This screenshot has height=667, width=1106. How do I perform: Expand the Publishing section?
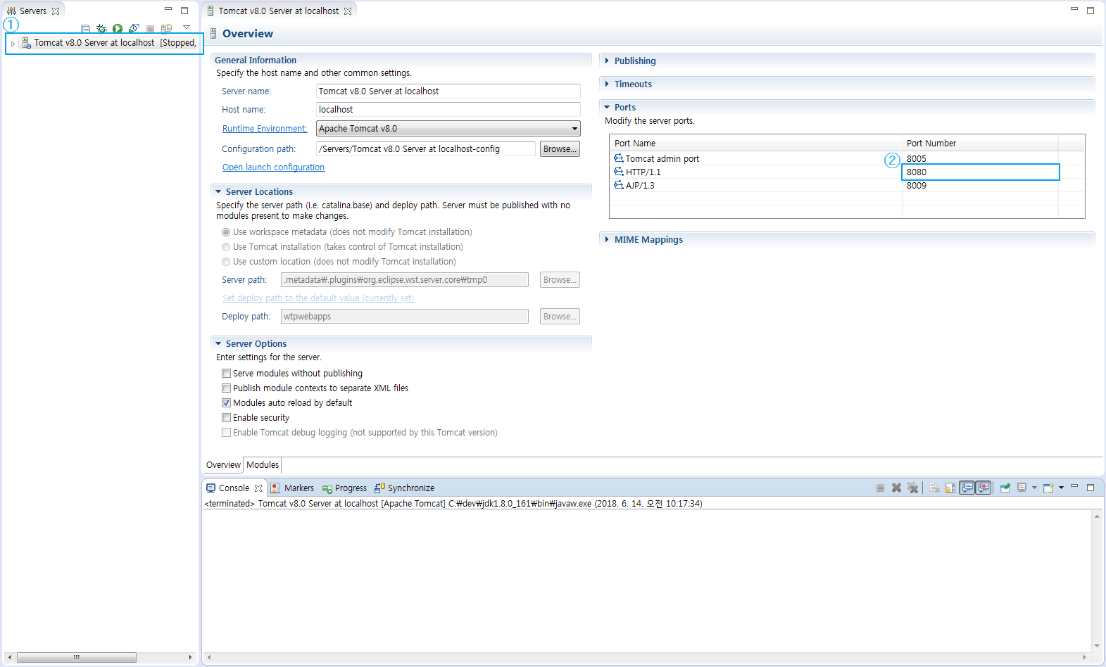click(607, 61)
